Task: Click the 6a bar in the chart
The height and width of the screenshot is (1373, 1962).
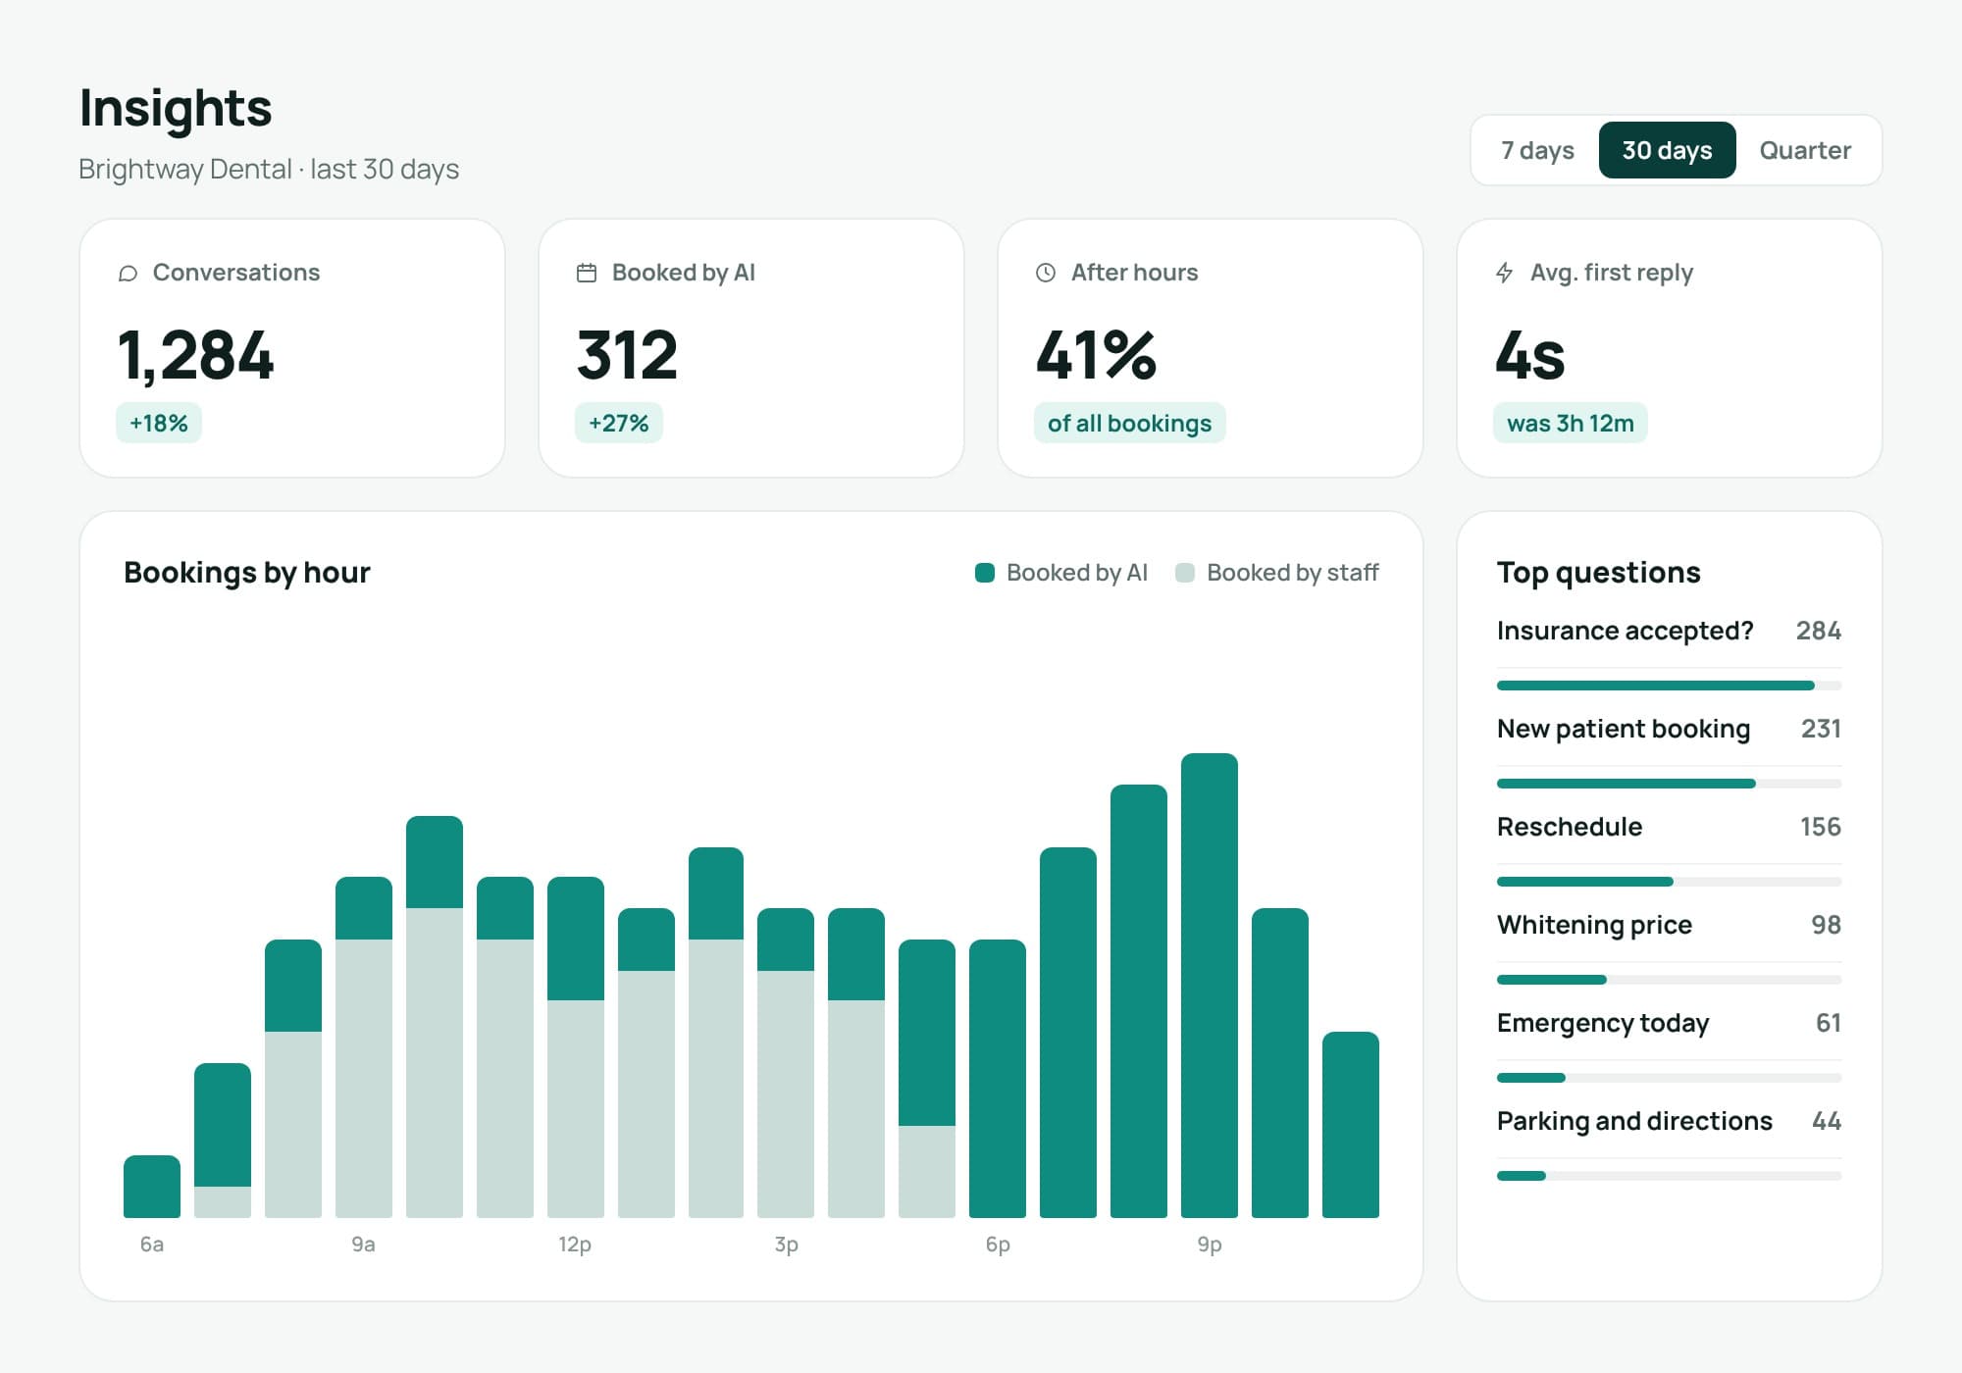Action: (152, 1187)
